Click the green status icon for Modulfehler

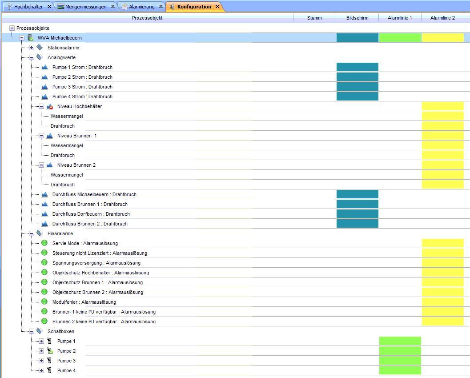click(x=44, y=302)
